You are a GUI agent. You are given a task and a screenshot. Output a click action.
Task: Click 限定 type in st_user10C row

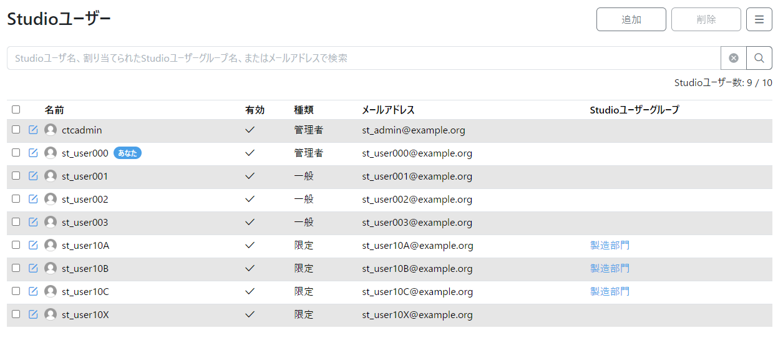[x=304, y=292]
